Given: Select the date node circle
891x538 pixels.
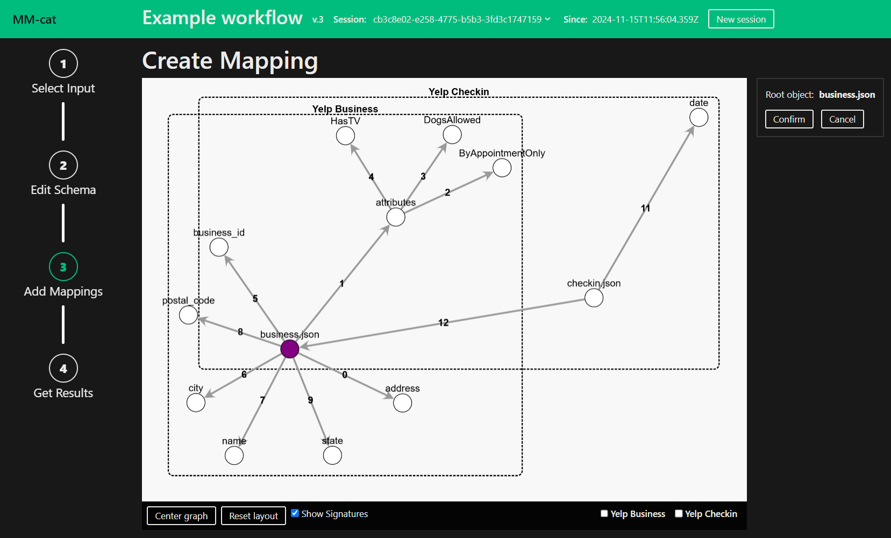Looking at the screenshot, I should pos(698,117).
